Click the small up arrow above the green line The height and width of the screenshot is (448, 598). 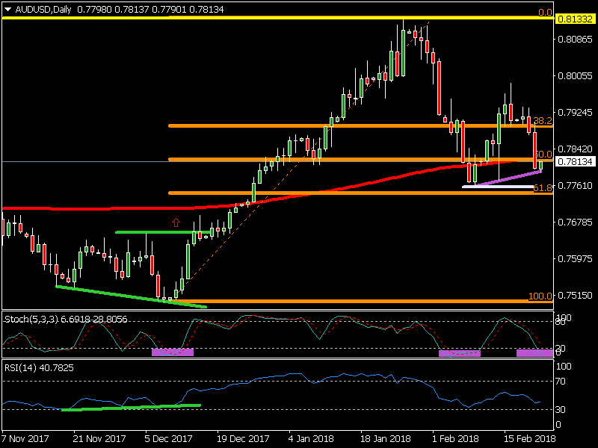176,222
